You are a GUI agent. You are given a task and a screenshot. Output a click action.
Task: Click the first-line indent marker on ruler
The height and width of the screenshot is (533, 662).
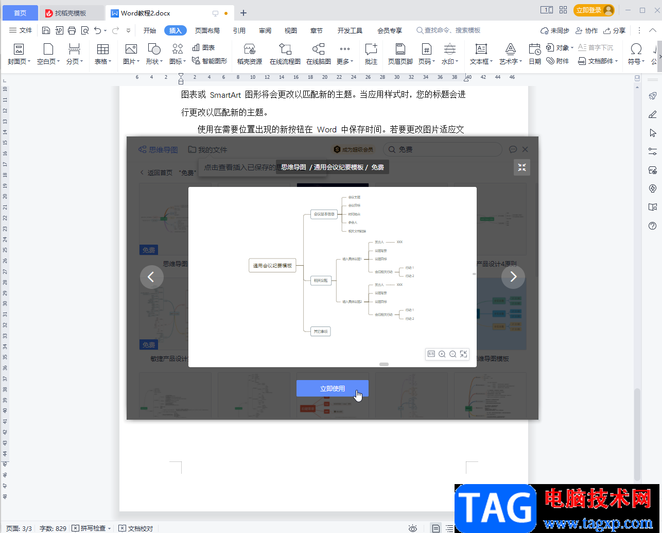181,76
